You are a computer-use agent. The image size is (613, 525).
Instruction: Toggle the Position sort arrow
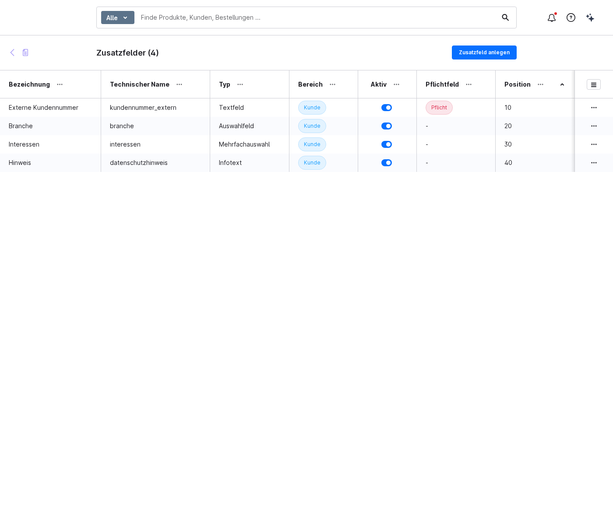(x=562, y=84)
